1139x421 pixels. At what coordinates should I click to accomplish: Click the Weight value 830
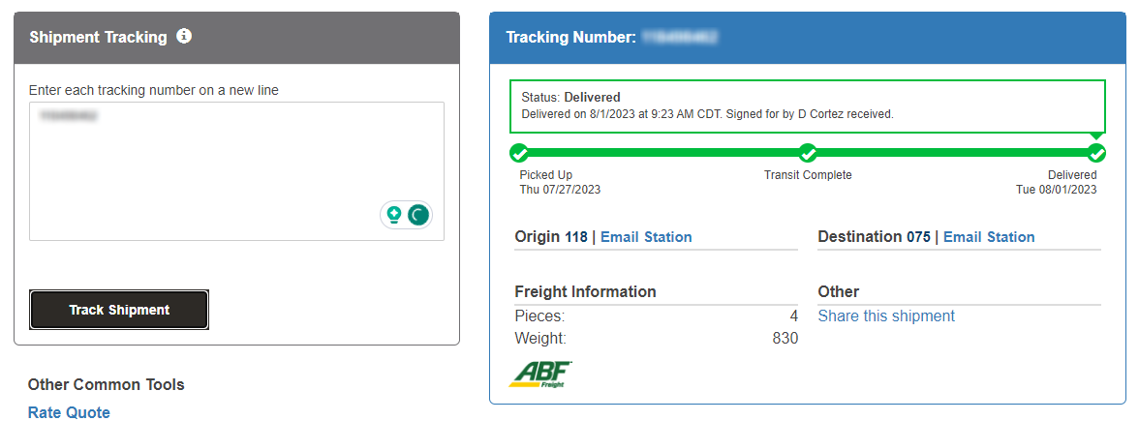(785, 338)
